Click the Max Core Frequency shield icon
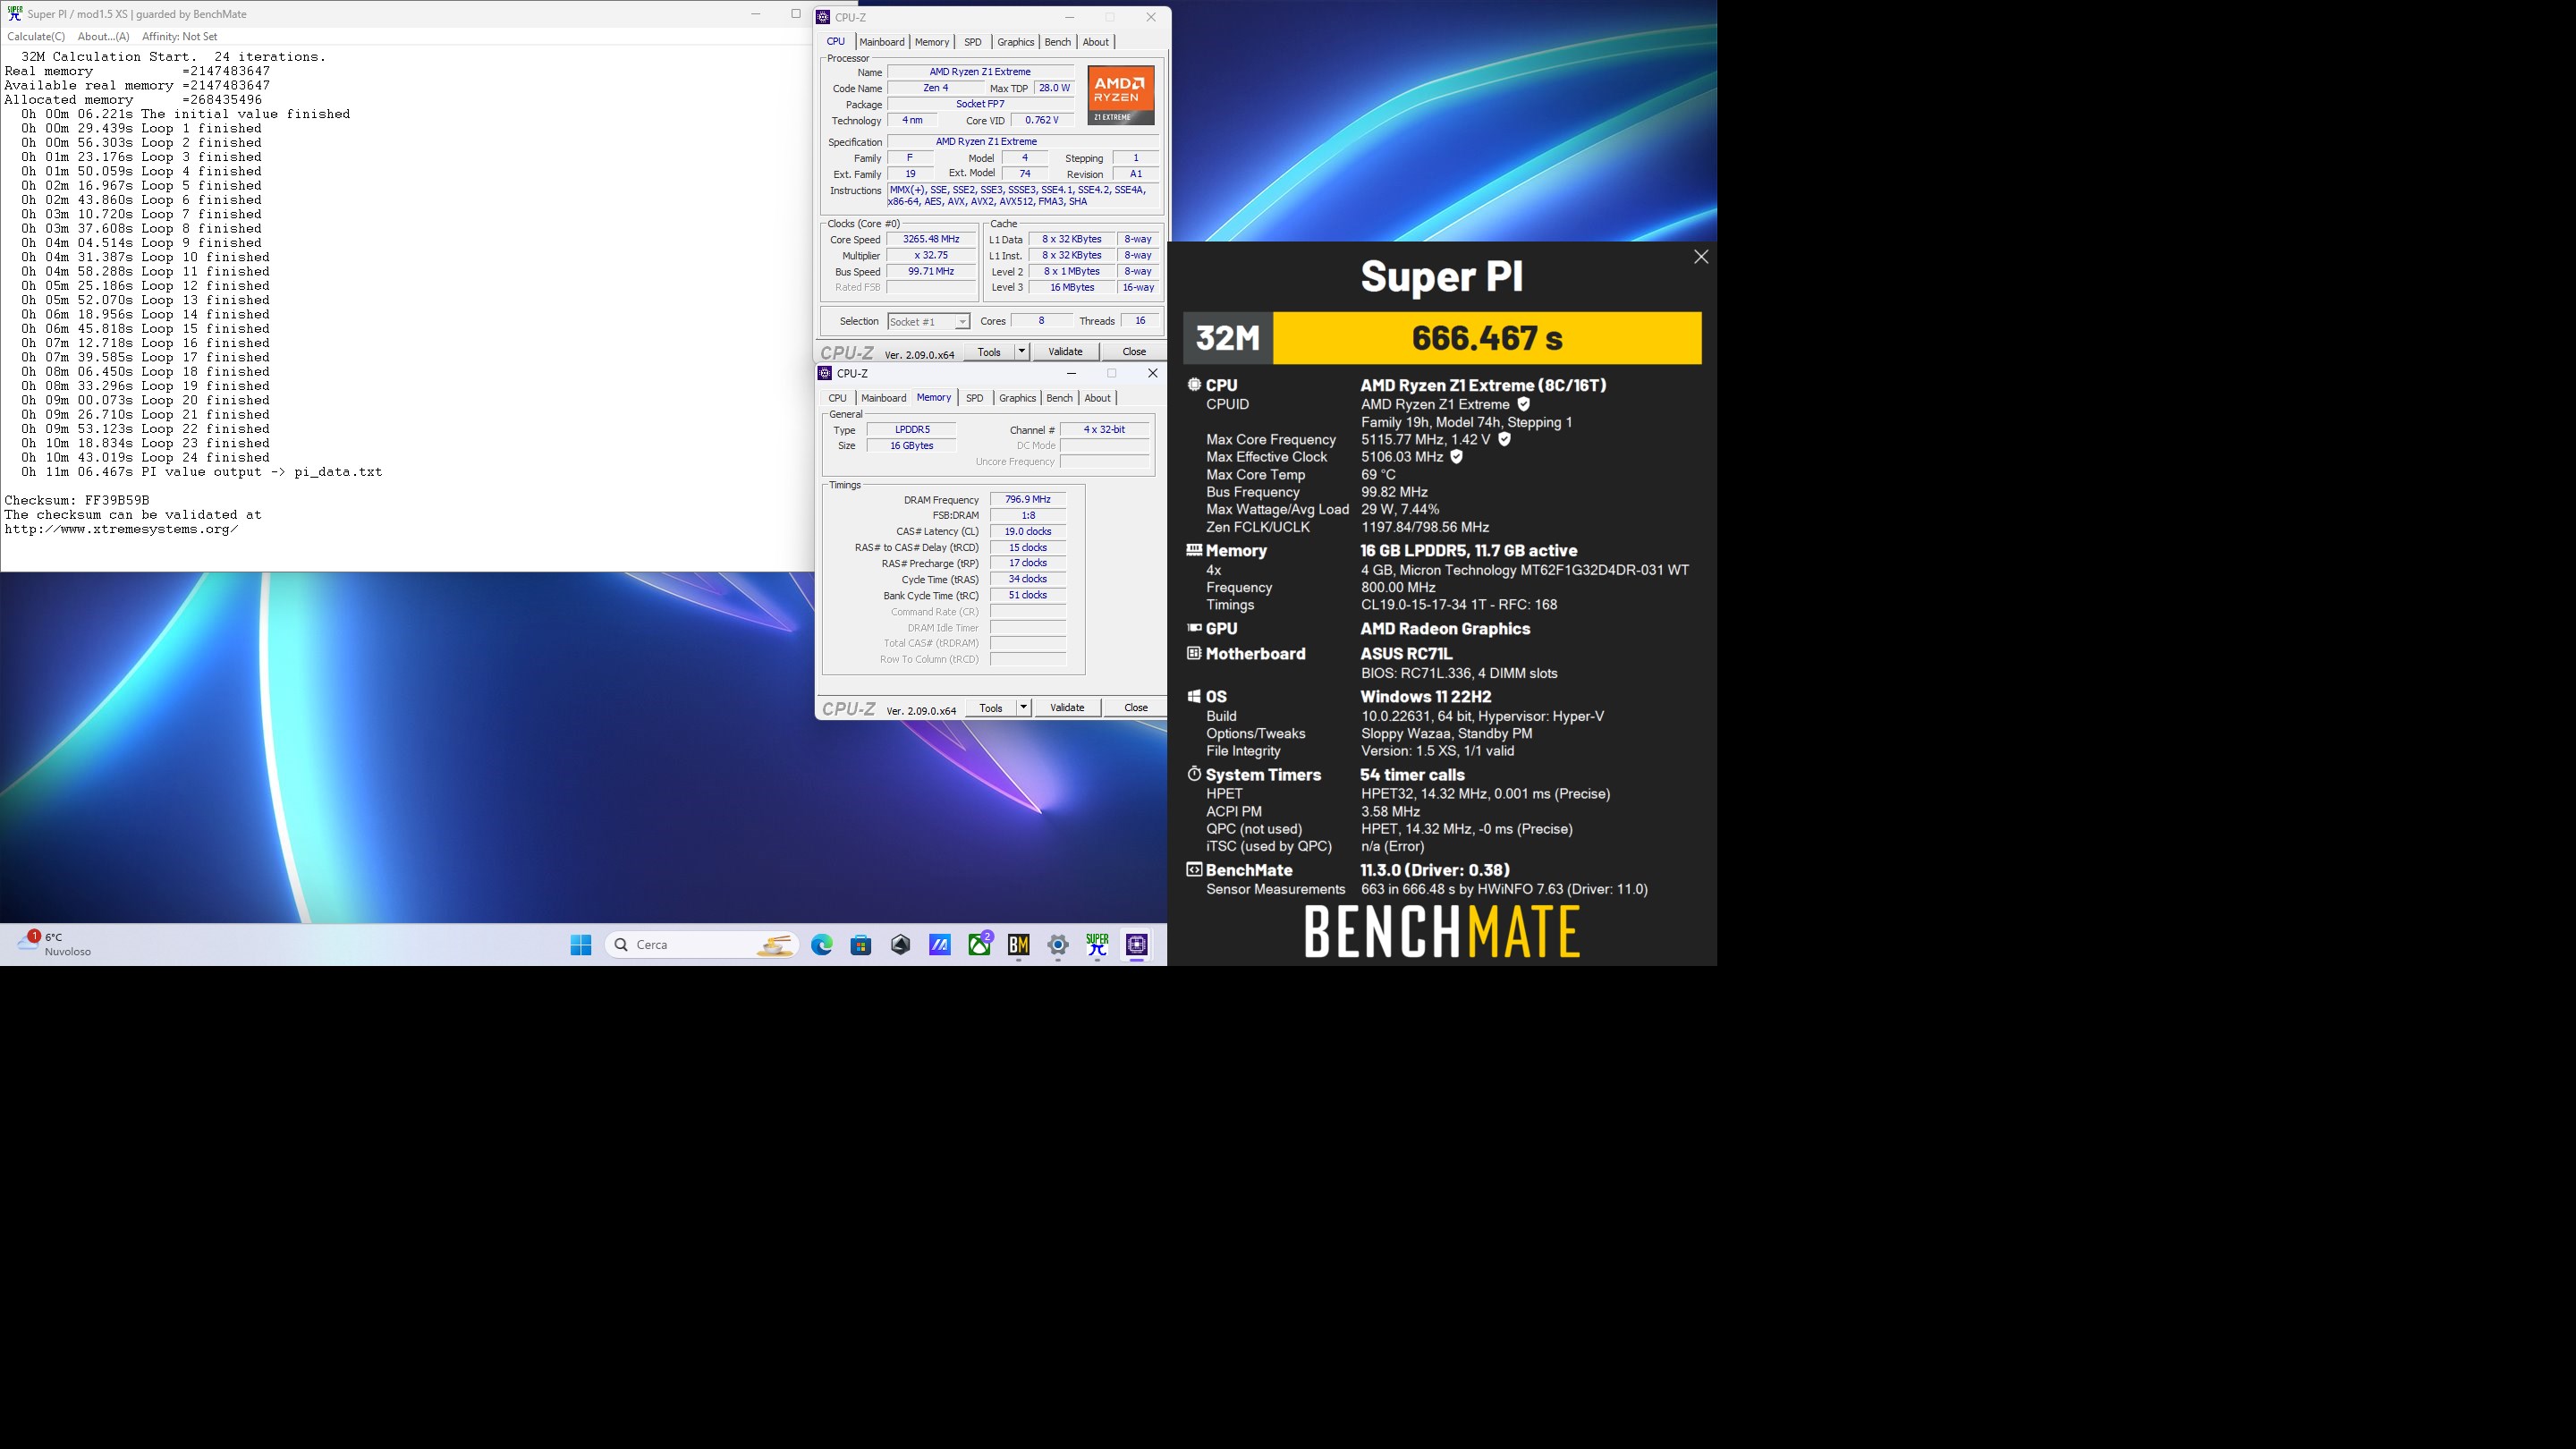2576x1449 pixels. [x=1505, y=440]
